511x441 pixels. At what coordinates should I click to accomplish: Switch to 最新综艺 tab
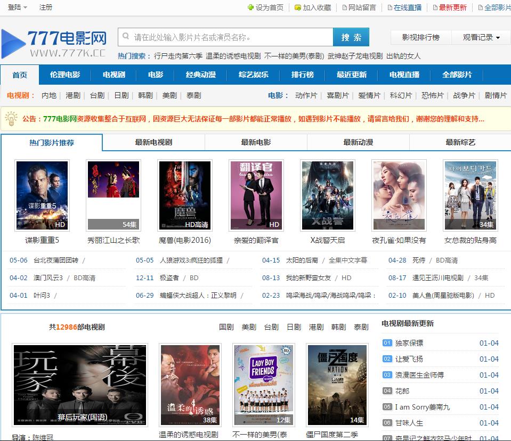point(460,142)
